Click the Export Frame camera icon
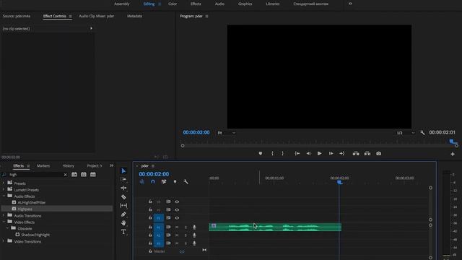 click(x=378, y=154)
